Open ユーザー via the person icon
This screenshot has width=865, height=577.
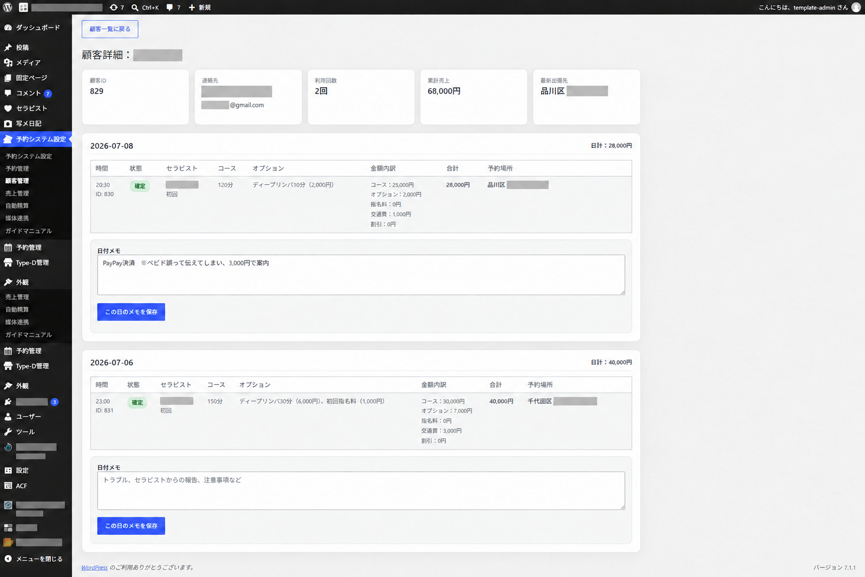coord(8,416)
